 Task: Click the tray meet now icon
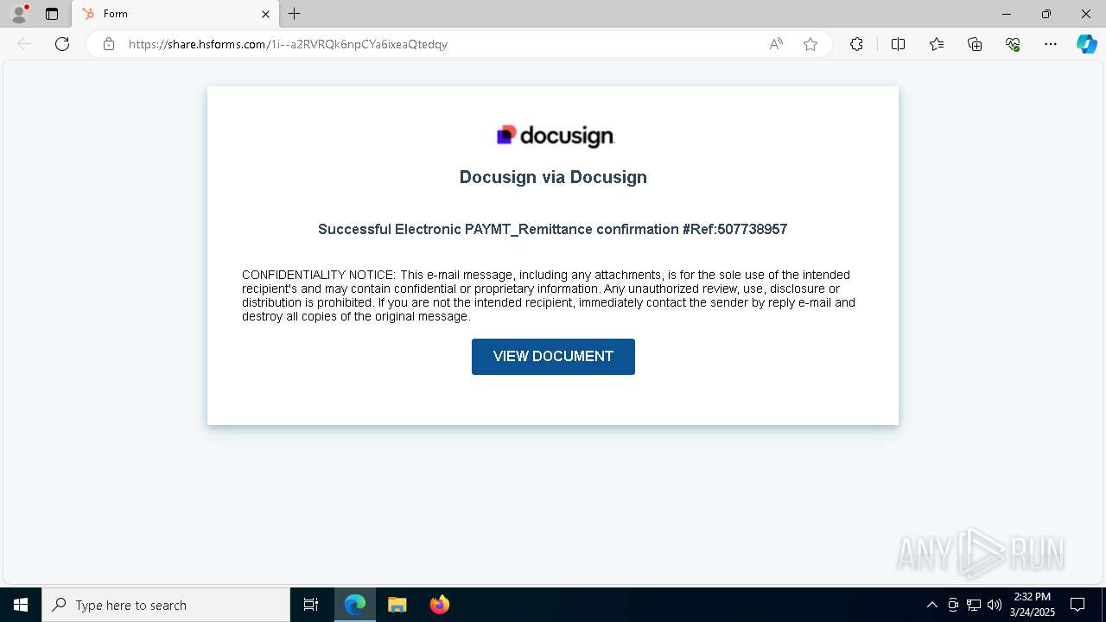[953, 605]
